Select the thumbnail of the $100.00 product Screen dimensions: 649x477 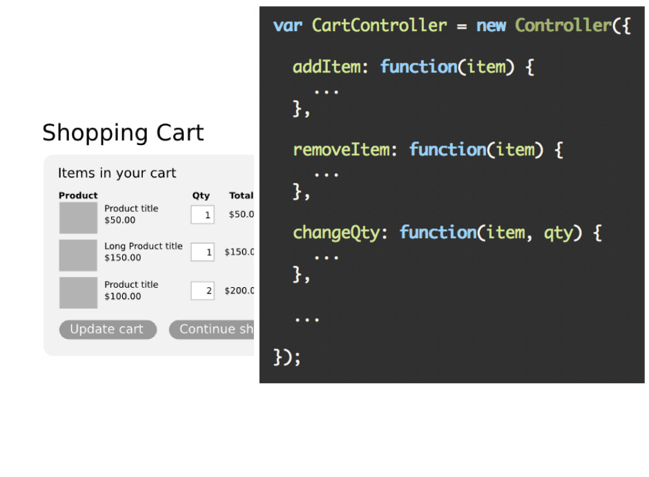(x=78, y=292)
